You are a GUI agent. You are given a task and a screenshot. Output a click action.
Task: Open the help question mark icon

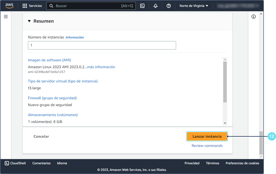[x=169, y=6]
